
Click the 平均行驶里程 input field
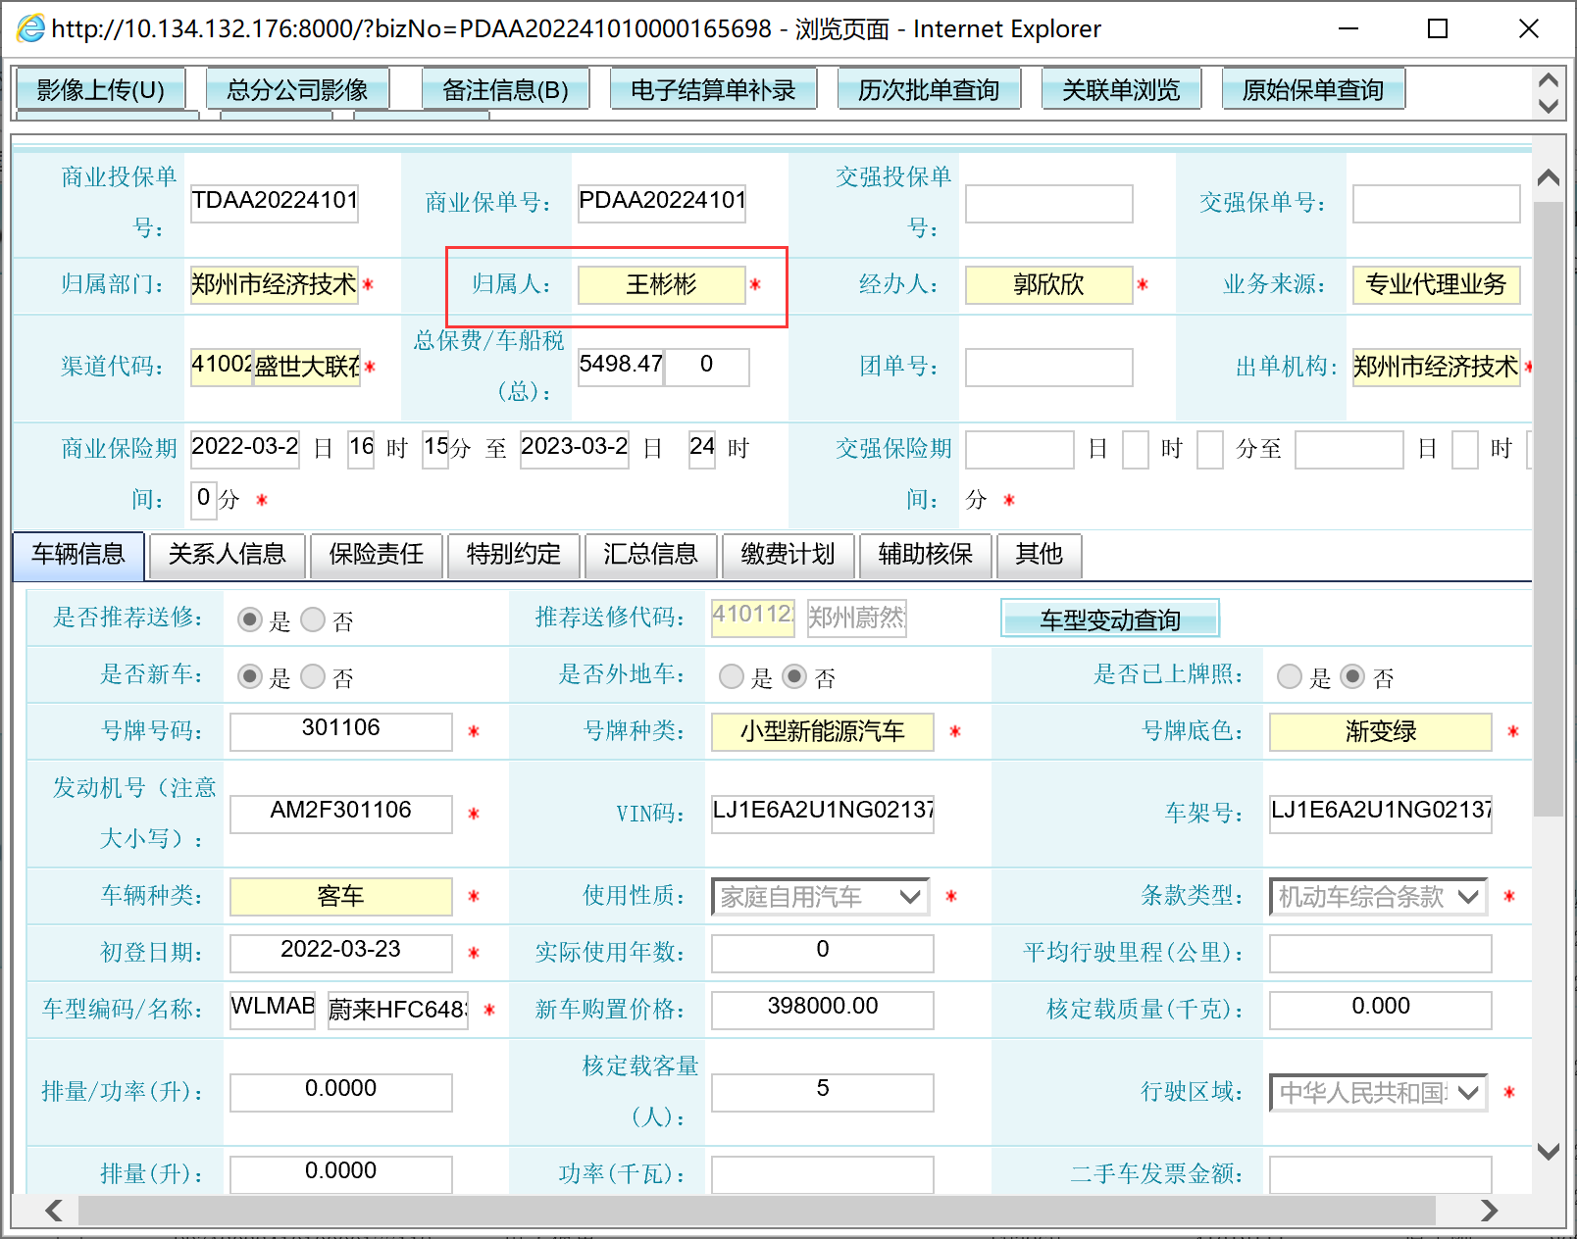tap(1381, 953)
